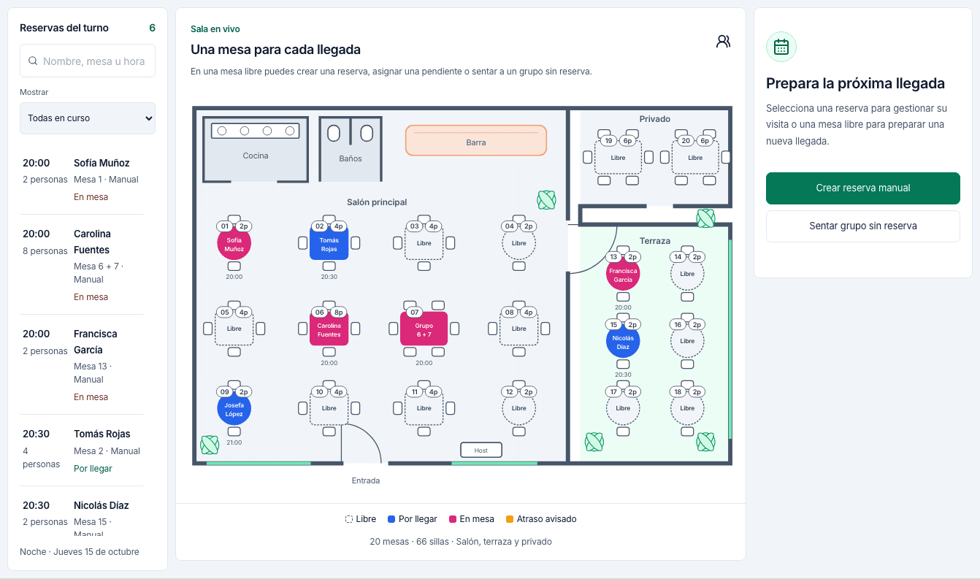Viewport: 980px width, 579px height.
Task: Click the Atraso avisado legend label
Action: 547,519
